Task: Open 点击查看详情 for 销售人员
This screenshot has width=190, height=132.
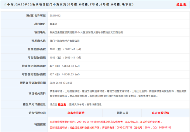Action: pos(160,113)
